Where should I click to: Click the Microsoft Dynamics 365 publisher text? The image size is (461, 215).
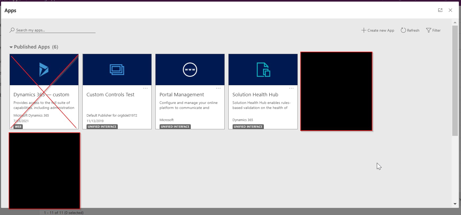(31, 115)
